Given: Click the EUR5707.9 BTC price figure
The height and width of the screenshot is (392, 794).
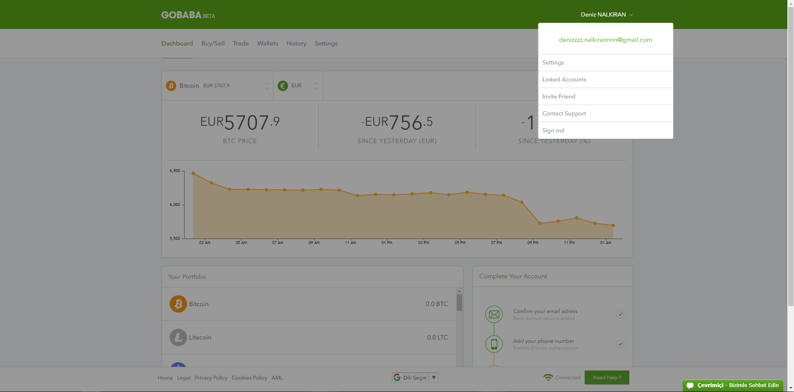Looking at the screenshot, I should tap(240, 122).
